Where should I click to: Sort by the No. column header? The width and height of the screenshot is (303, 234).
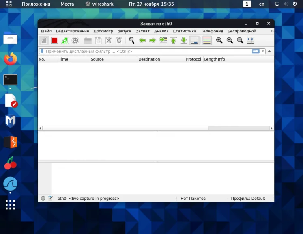click(48, 59)
